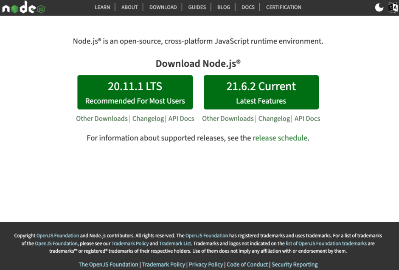Open Other Downloads under the LTS button
399x270 pixels.
[x=102, y=118]
